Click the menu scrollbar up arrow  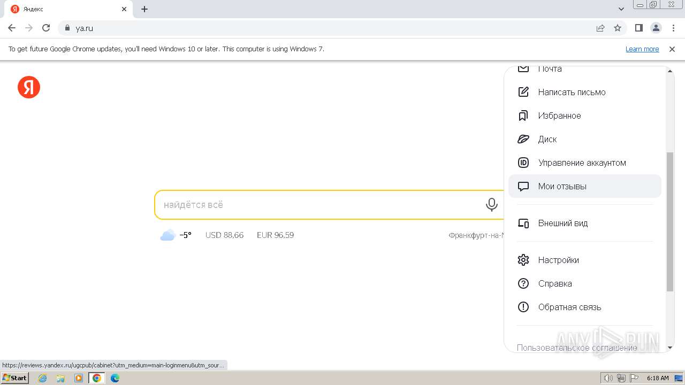[x=670, y=71]
